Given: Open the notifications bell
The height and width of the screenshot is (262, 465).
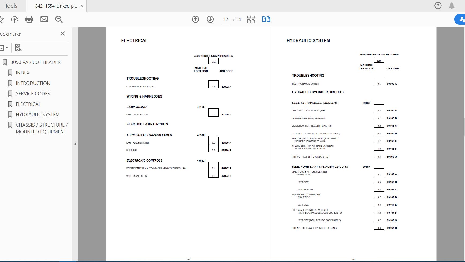Looking at the screenshot, I should click(452, 6).
